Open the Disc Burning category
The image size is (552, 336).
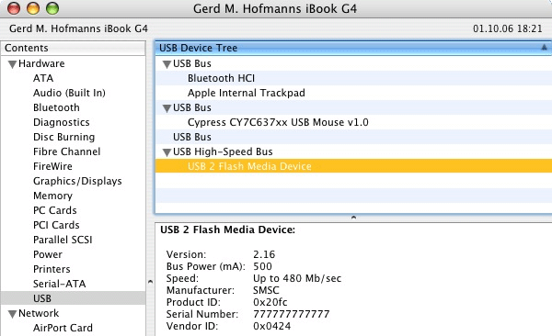63,137
